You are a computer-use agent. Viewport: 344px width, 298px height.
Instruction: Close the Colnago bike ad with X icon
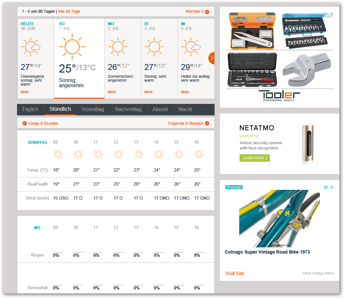point(331,187)
